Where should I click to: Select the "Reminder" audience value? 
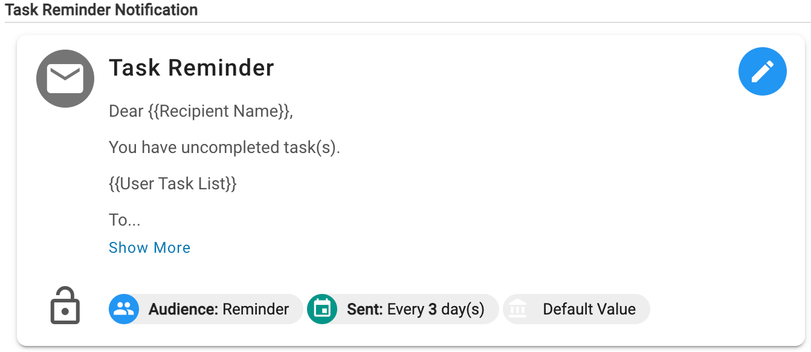coord(256,309)
